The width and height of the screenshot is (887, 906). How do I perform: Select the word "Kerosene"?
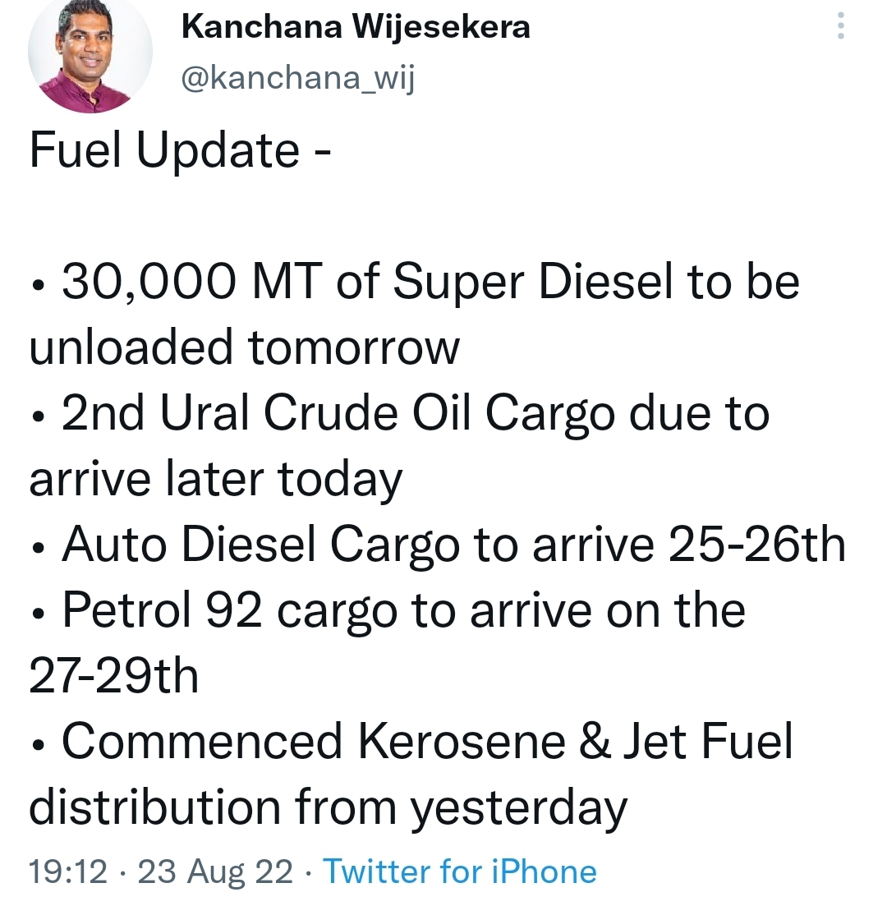tap(462, 741)
